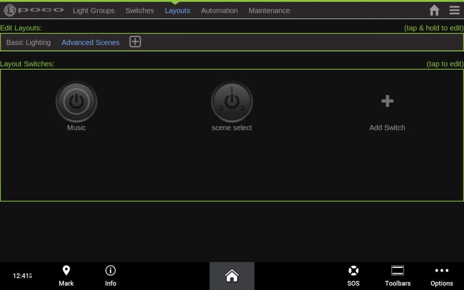This screenshot has width=464, height=290.
Task: Select the Advanced Scenes layout
Action: [90, 42]
